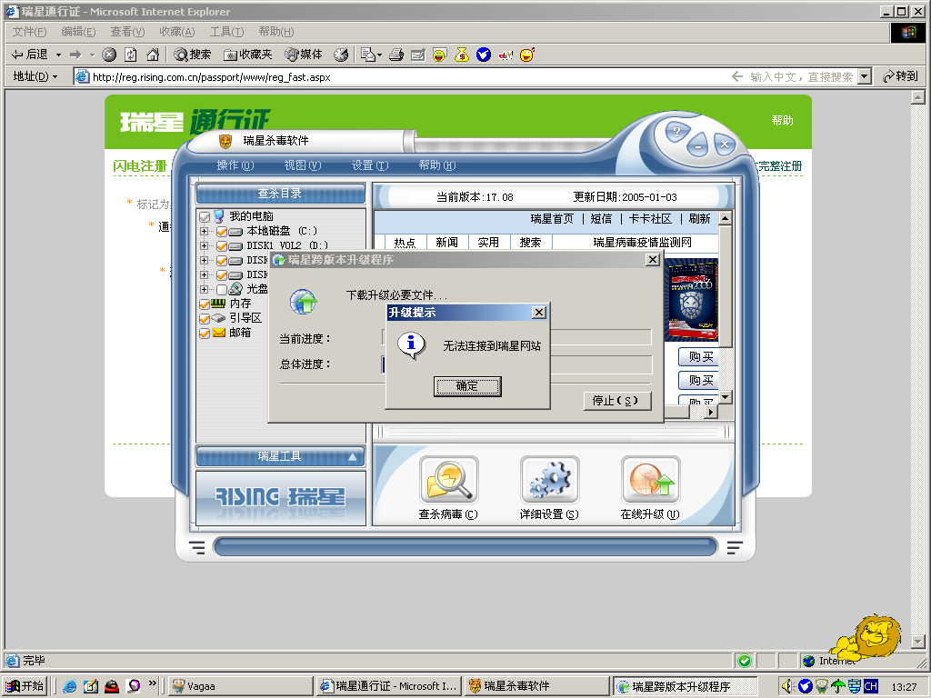The height and width of the screenshot is (698, 931).
Task: Click the IE 后退 back button
Action: (30, 55)
